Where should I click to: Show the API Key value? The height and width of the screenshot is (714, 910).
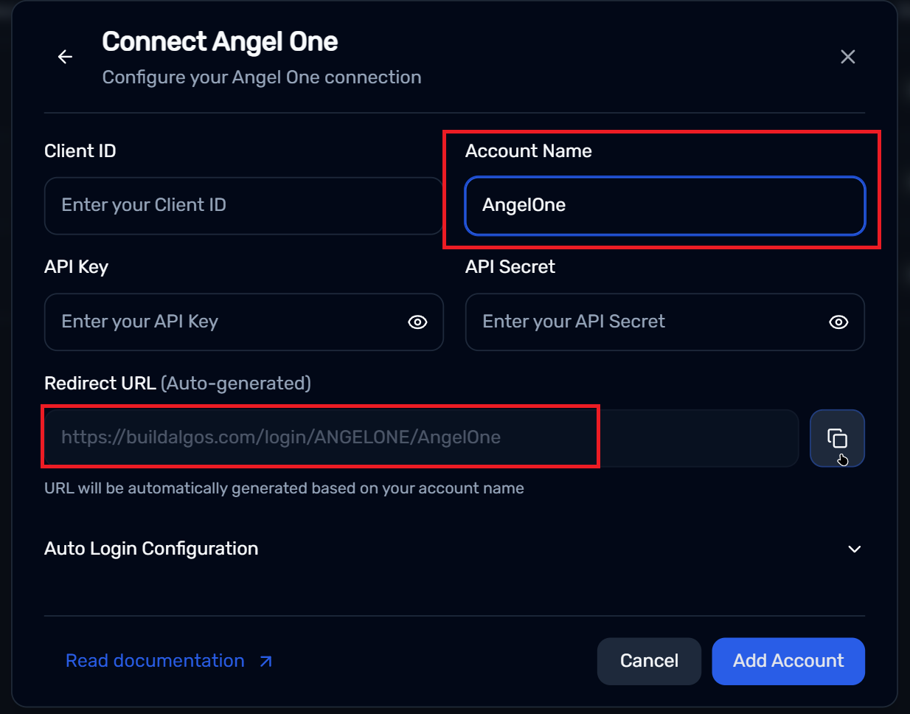click(417, 322)
